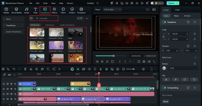
Task: Click the undo arrow in timeline toolbar
Action: (x=14, y=69)
